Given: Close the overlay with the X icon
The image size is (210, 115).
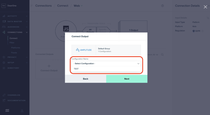Looking at the screenshot, I should coord(205,7).
